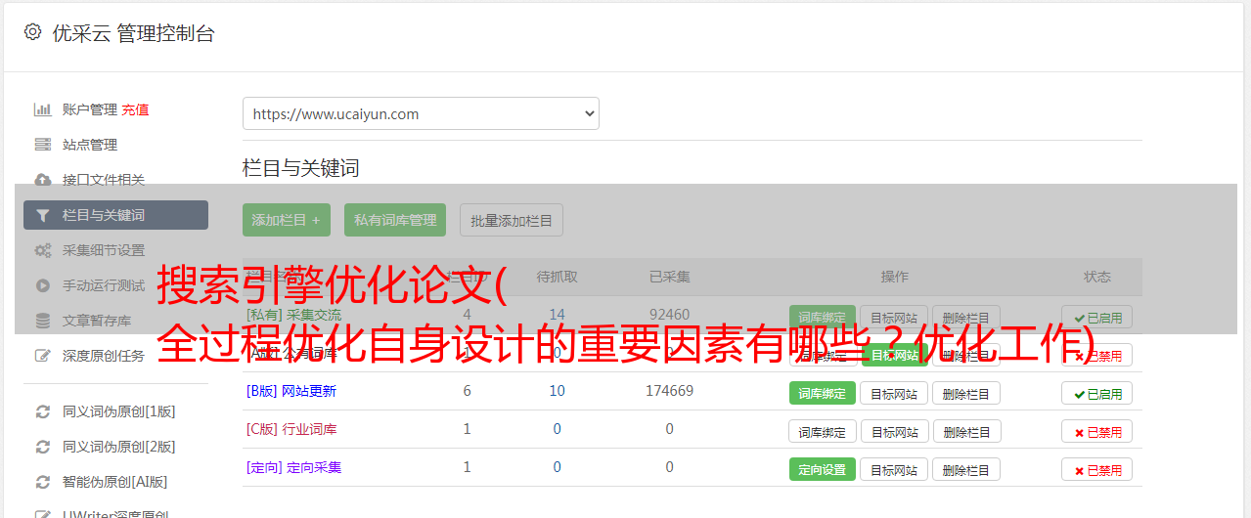Open the [私有] 采集交流 column link
The width and height of the screenshot is (1251, 518).
coord(293,315)
